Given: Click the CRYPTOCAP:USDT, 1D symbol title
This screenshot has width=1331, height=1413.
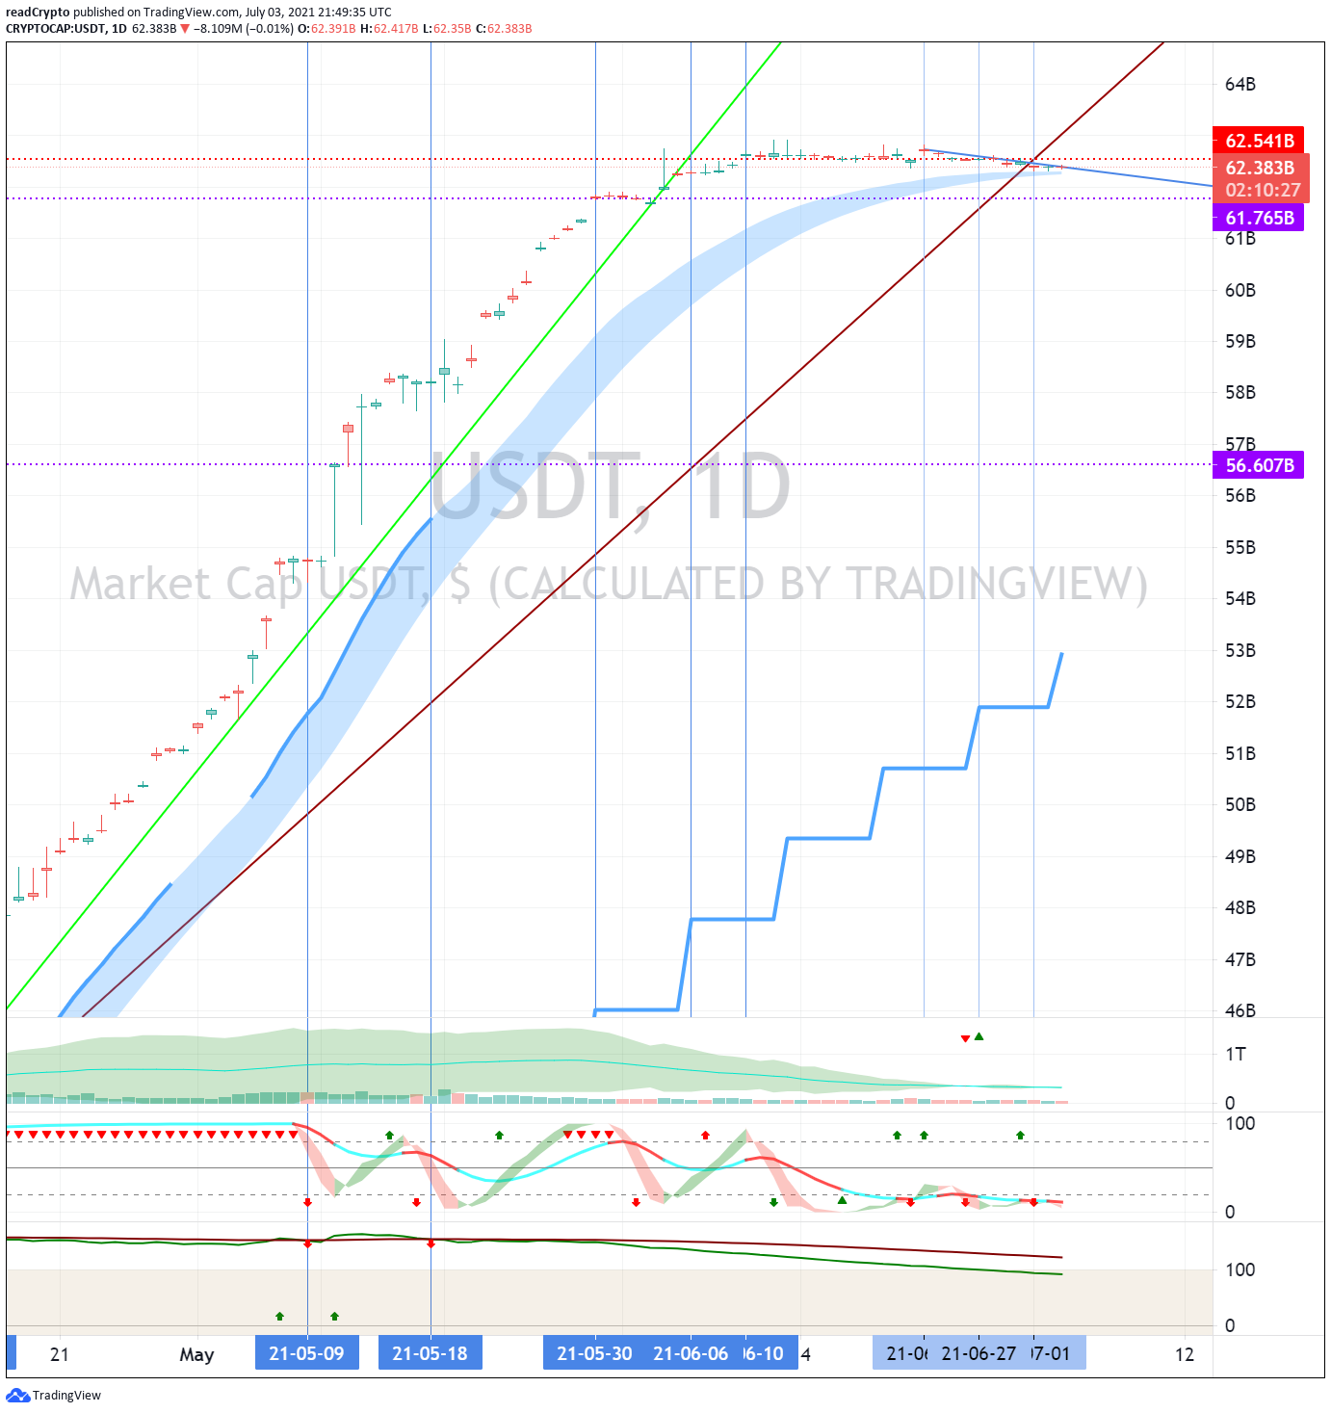Looking at the screenshot, I should [x=66, y=28].
